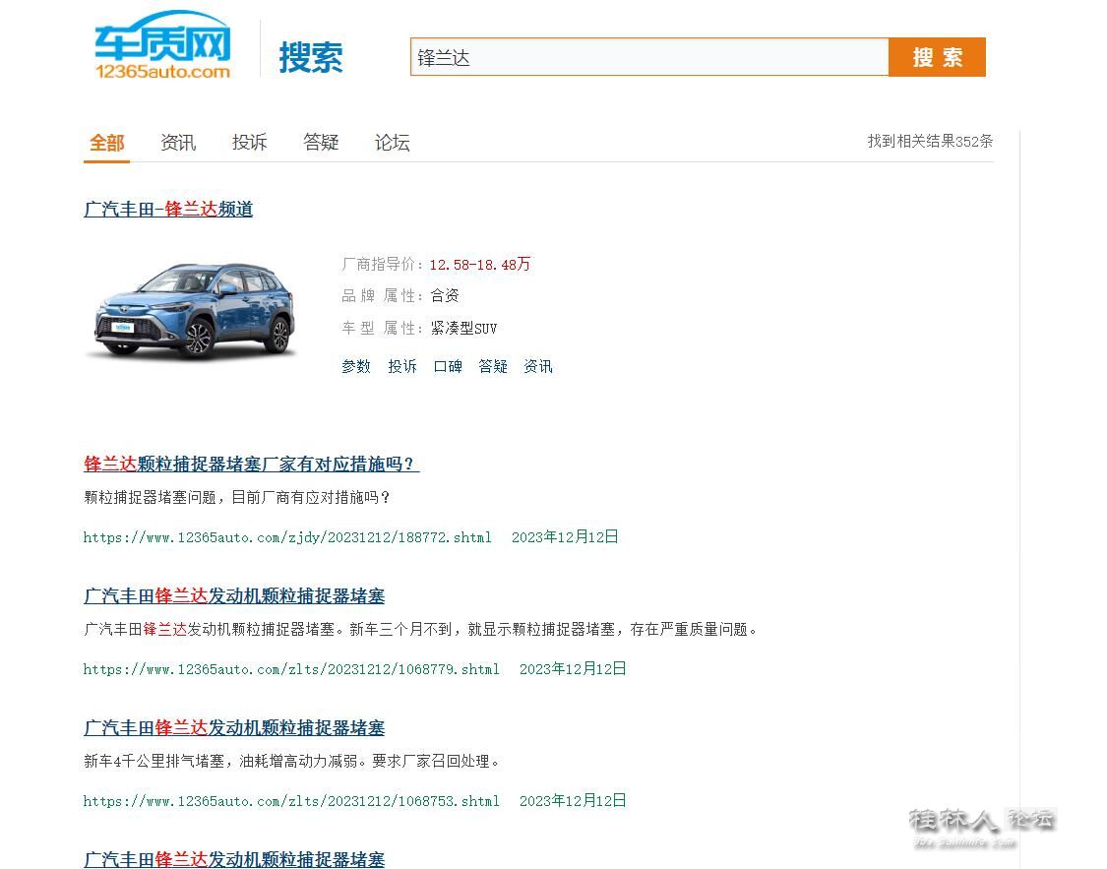Click the zlts/20231212/1068753.shtml URL
The image size is (1107, 869).
point(291,801)
